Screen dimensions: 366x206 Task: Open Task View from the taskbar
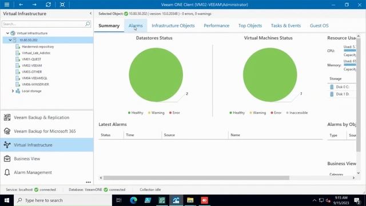tap(119, 200)
